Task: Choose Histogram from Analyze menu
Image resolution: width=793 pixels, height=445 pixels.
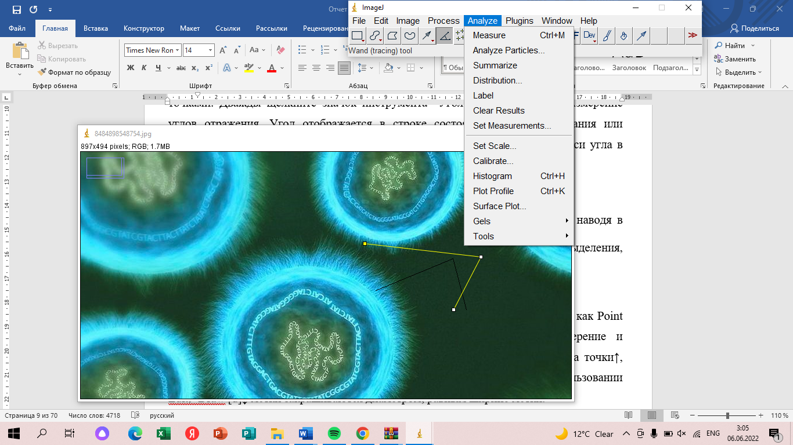Action: (519, 176)
